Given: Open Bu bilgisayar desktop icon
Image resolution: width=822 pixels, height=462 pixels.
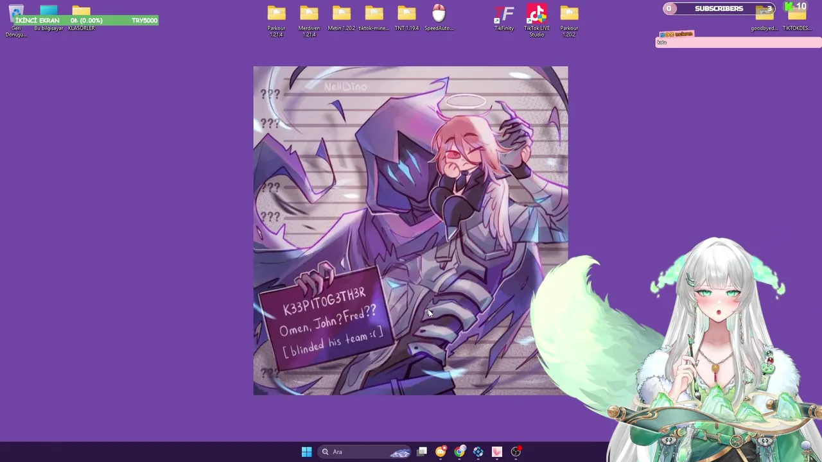Looking at the screenshot, I should coord(49,18).
